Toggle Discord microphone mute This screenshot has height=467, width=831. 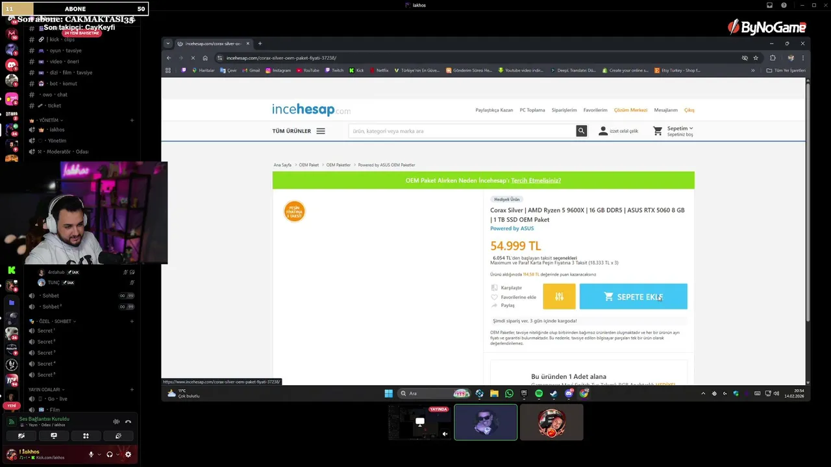coord(91,455)
